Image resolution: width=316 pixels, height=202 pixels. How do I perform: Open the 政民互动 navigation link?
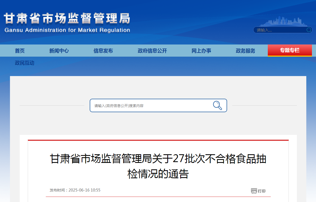tap(25, 63)
